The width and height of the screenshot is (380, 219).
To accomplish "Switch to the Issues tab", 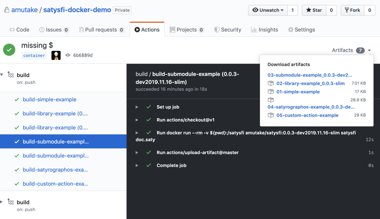I will coord(54,30).
